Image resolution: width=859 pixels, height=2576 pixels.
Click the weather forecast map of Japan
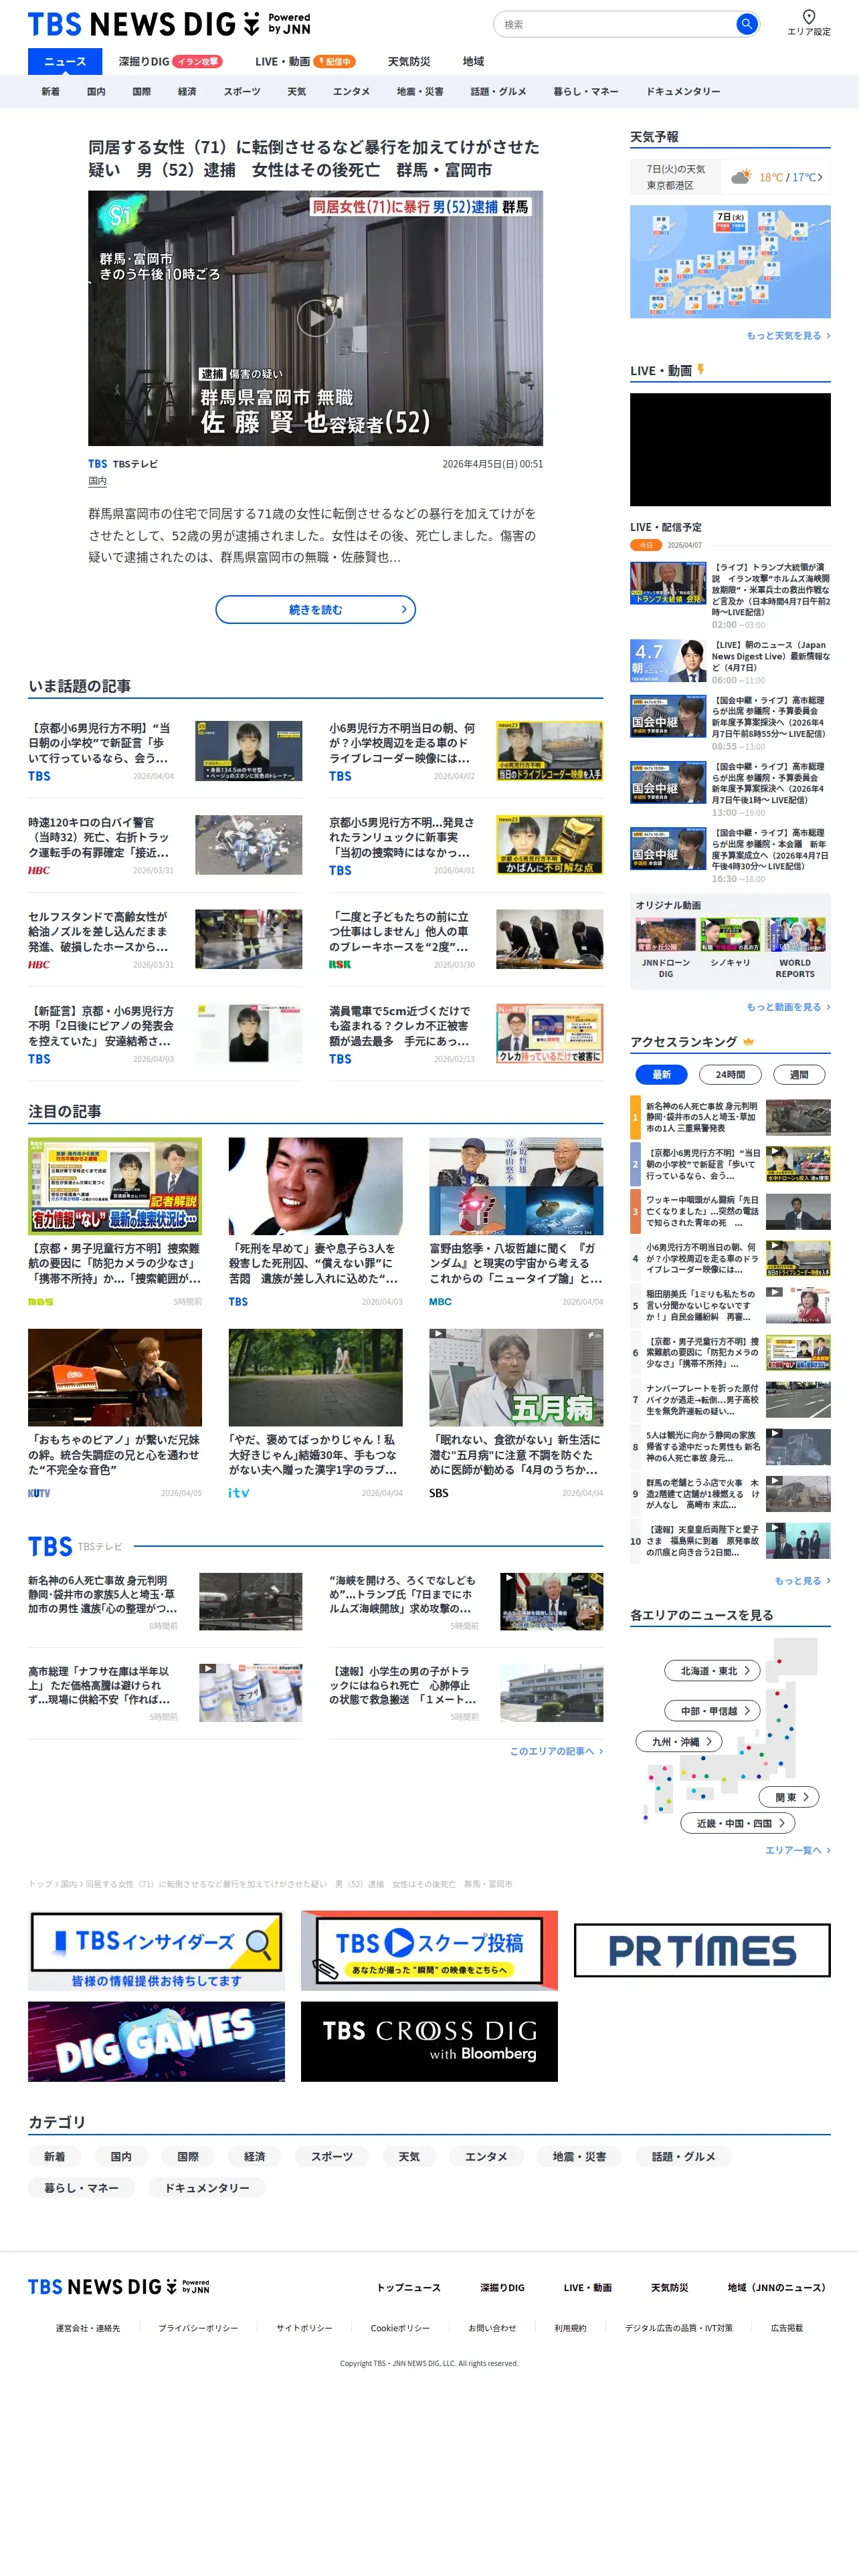point(730,262)
